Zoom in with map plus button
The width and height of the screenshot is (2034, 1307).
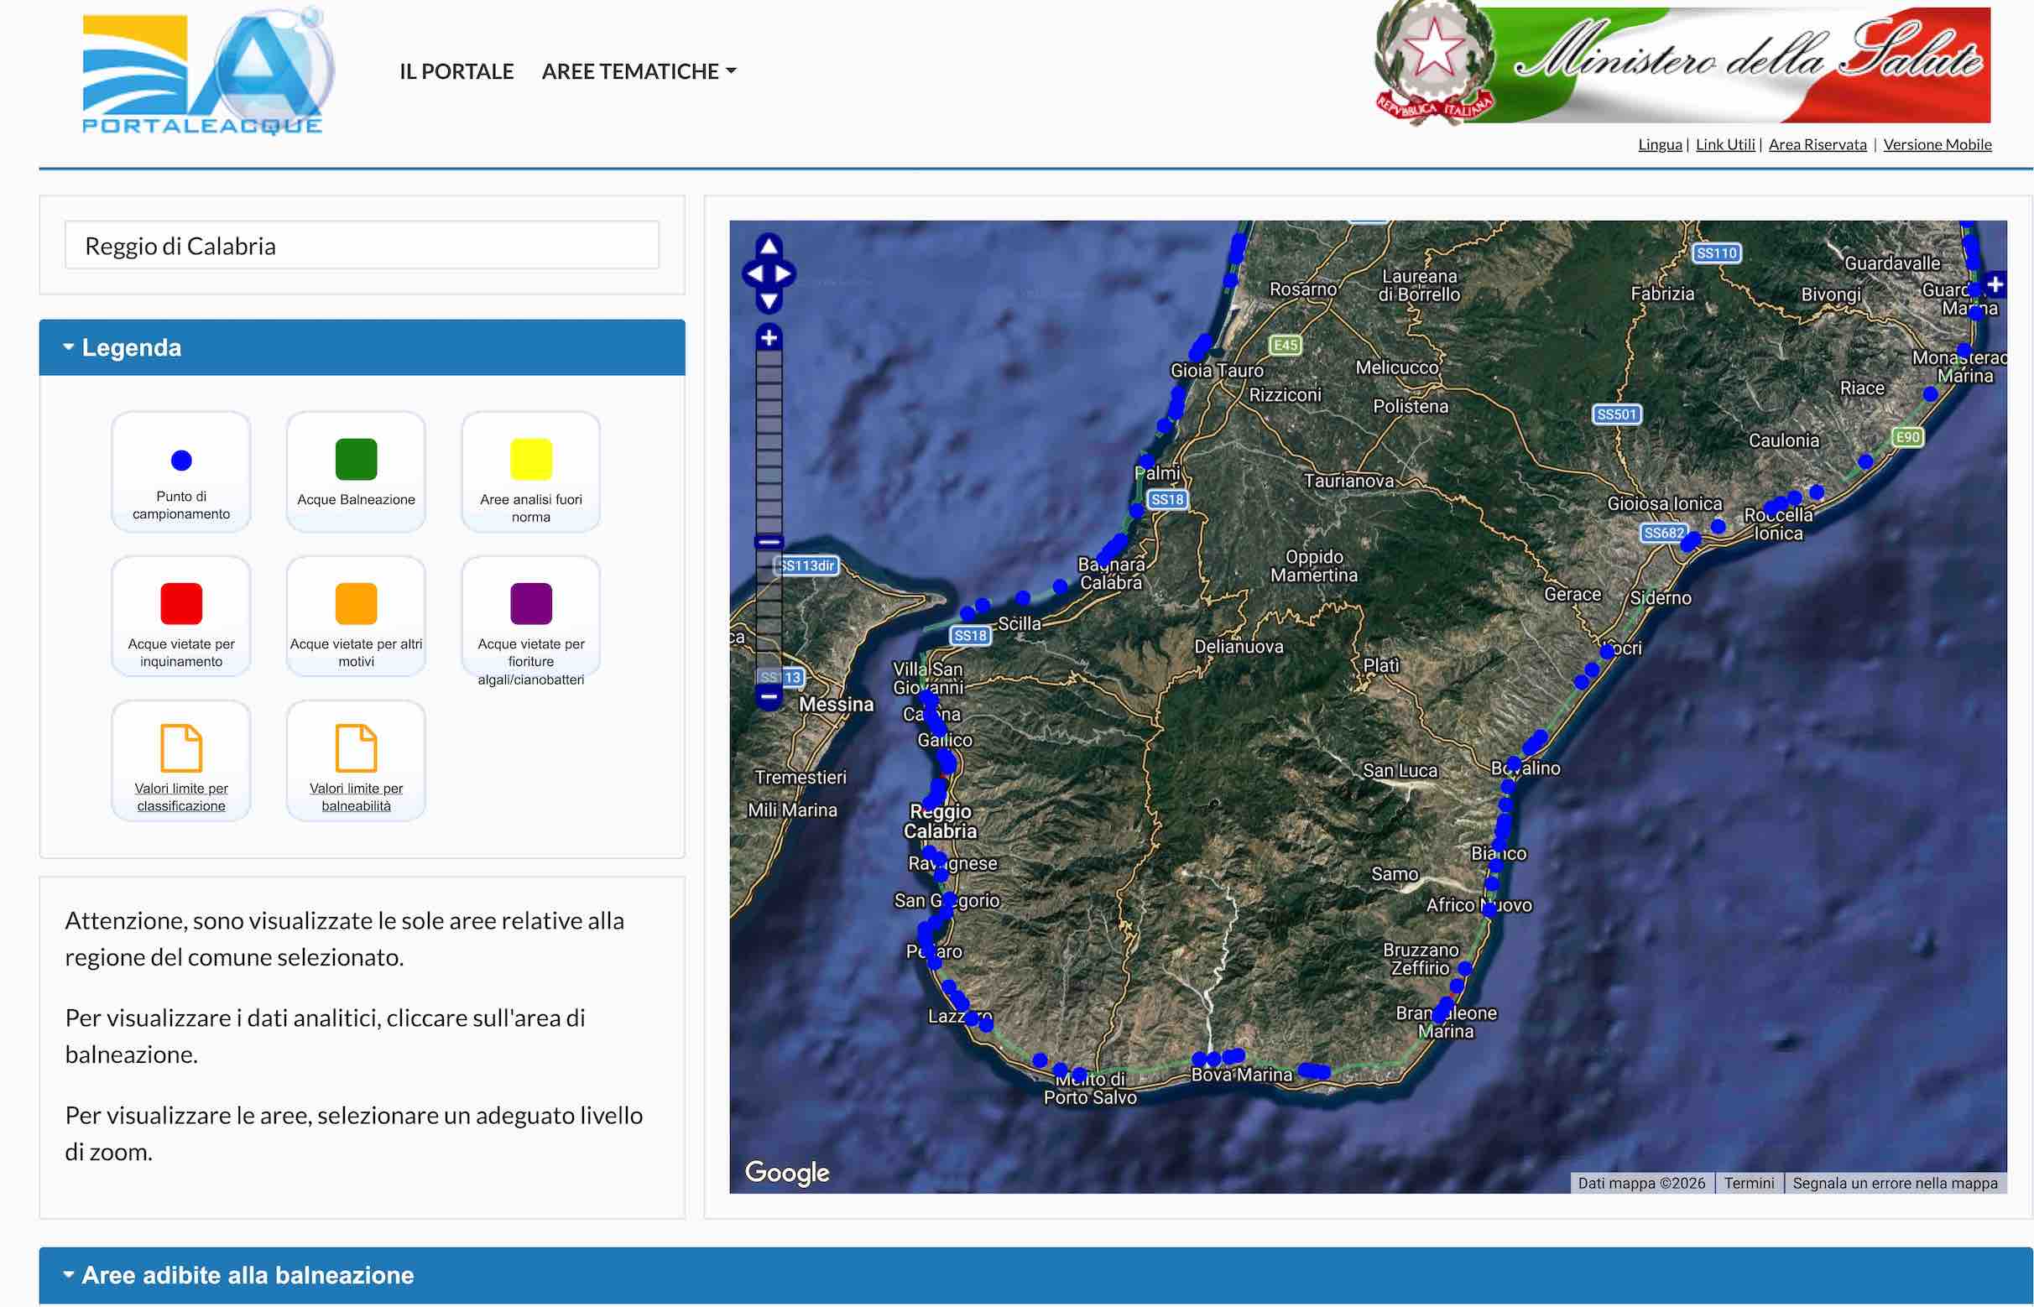point(769,338)
